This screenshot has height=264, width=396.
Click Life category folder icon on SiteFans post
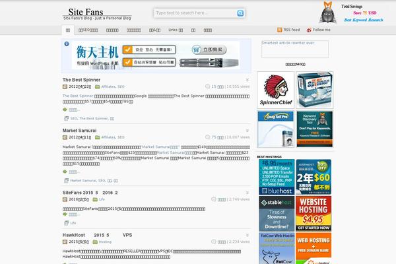[95, 199]
